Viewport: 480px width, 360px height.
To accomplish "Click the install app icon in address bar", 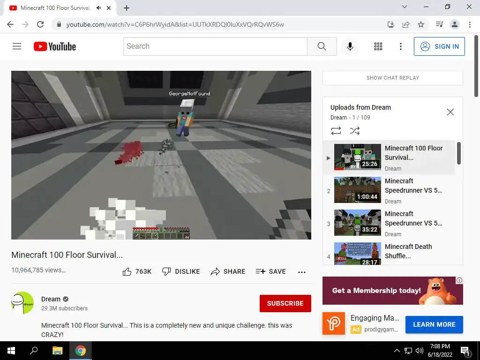I will (390, 24).
